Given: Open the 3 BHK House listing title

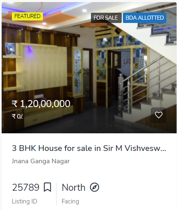Looking at the screenshot, I should tap(89, 148).
